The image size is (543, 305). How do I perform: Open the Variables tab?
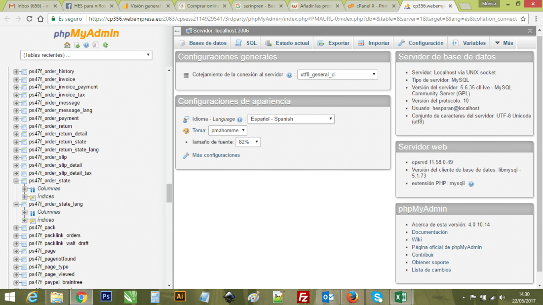[x=469, y=43]
